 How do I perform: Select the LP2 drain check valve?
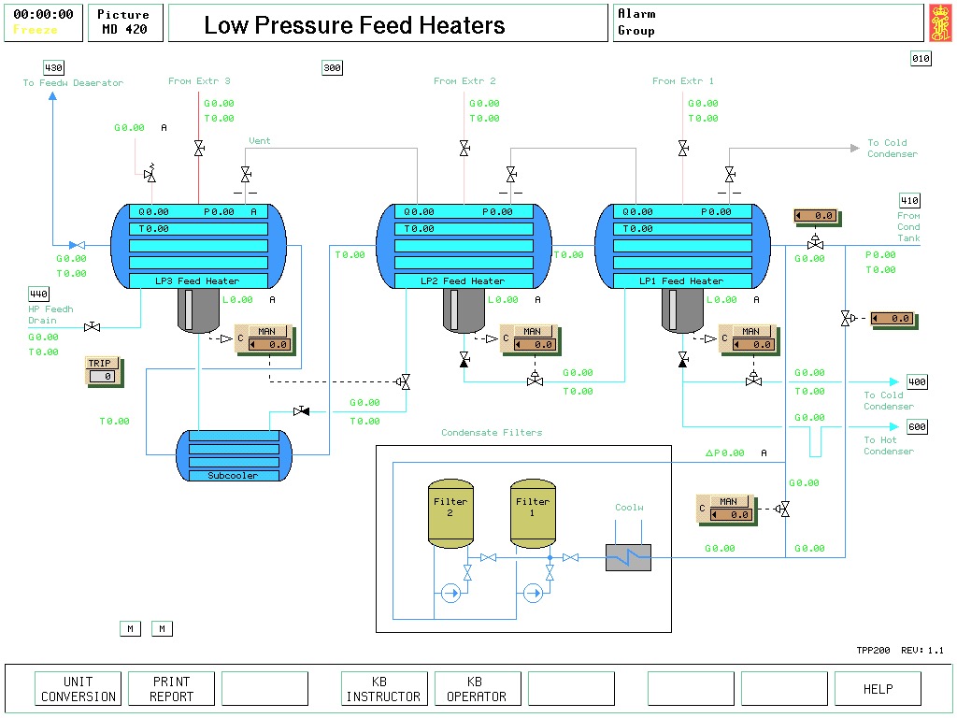464,359
